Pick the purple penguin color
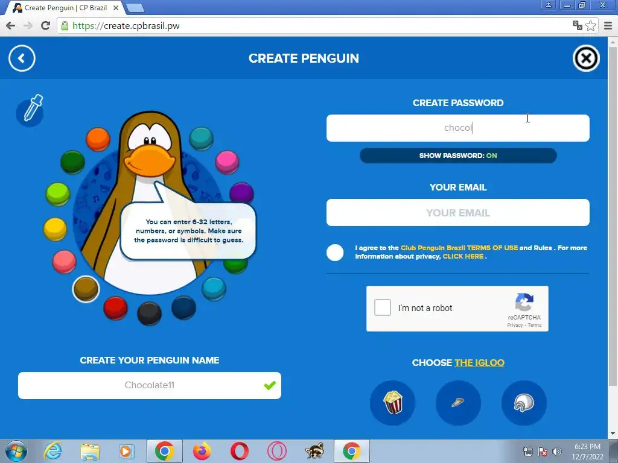 241,194
